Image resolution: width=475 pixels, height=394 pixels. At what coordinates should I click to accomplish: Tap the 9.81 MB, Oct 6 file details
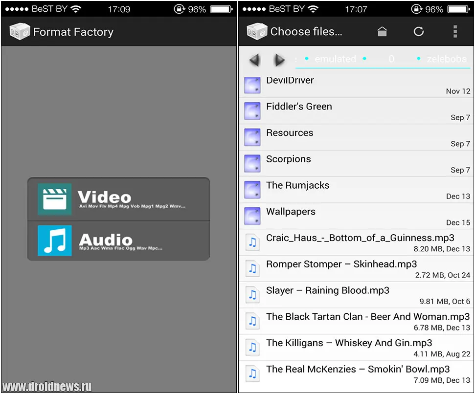444,302
